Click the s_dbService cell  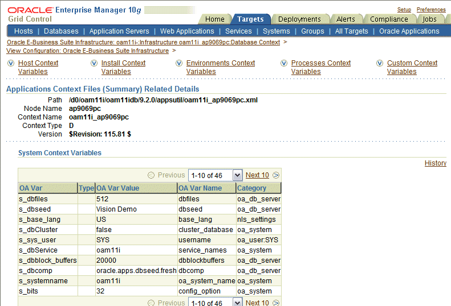click(x=48, y=250)
